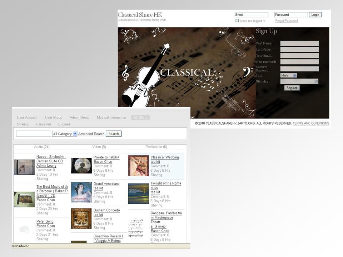This screenshot has width=343, height=257.
Task: Switch to the Musical Information tab
Action: click(111, 117)
